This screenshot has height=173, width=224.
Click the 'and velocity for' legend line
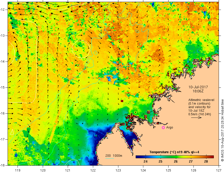point(199,107)
